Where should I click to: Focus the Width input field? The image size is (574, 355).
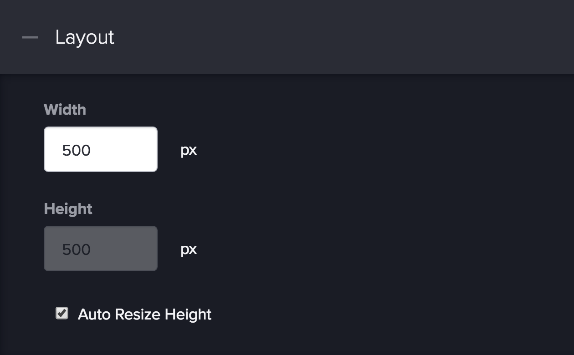[101, 149]
